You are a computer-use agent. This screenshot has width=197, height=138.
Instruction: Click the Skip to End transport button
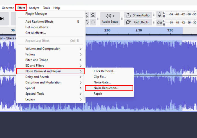coord(2,19)
